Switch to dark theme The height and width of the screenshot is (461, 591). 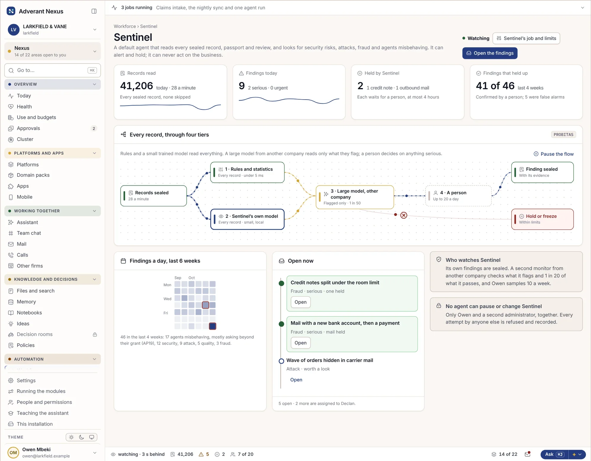pyautogui.click(x=82, y=437)
